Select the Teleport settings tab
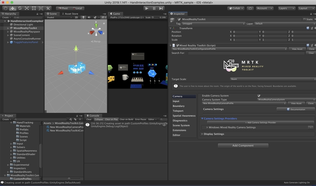Viewport: 316px width, 186px height. tap(184, 111)
